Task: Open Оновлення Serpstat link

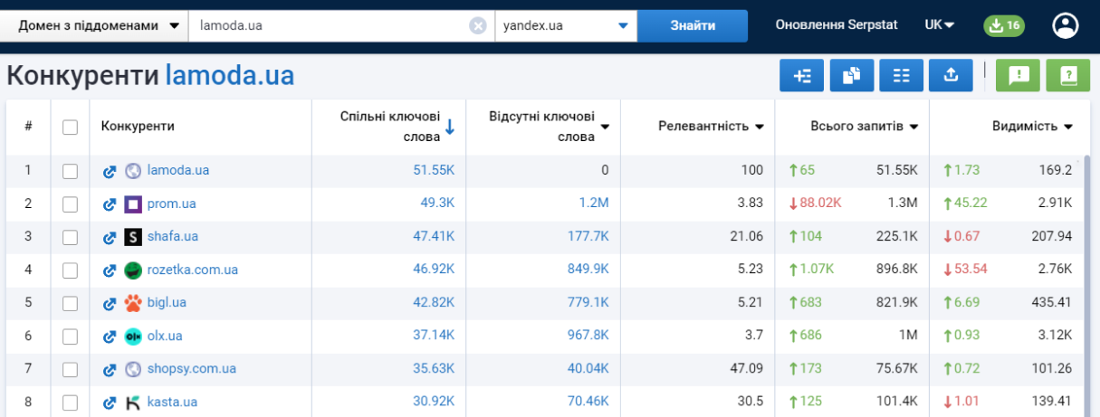Action: point(837,25)
